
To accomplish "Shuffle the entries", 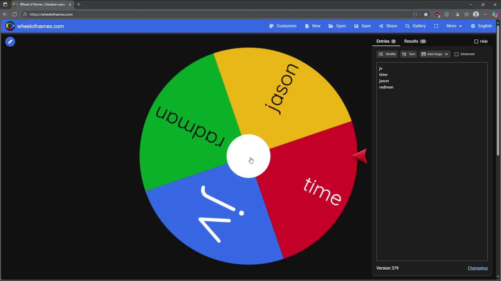I will point(387,54).
